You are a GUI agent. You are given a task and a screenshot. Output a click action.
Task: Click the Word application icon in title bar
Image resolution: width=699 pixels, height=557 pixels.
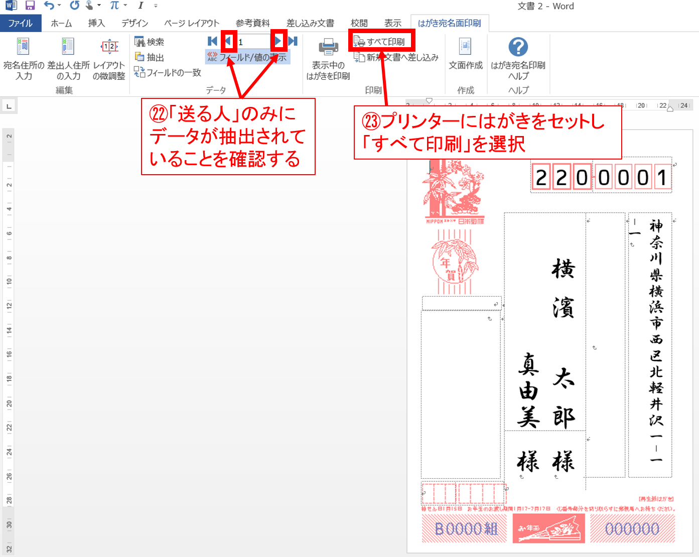point(11,6)
